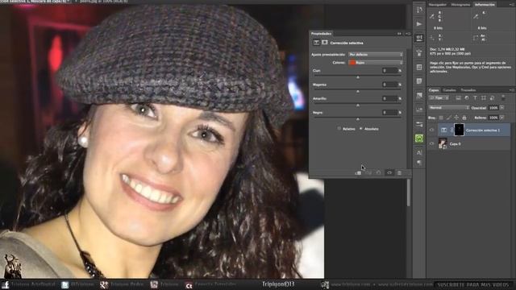Select the black layer mask thumbnail

(x=459, y=130)
